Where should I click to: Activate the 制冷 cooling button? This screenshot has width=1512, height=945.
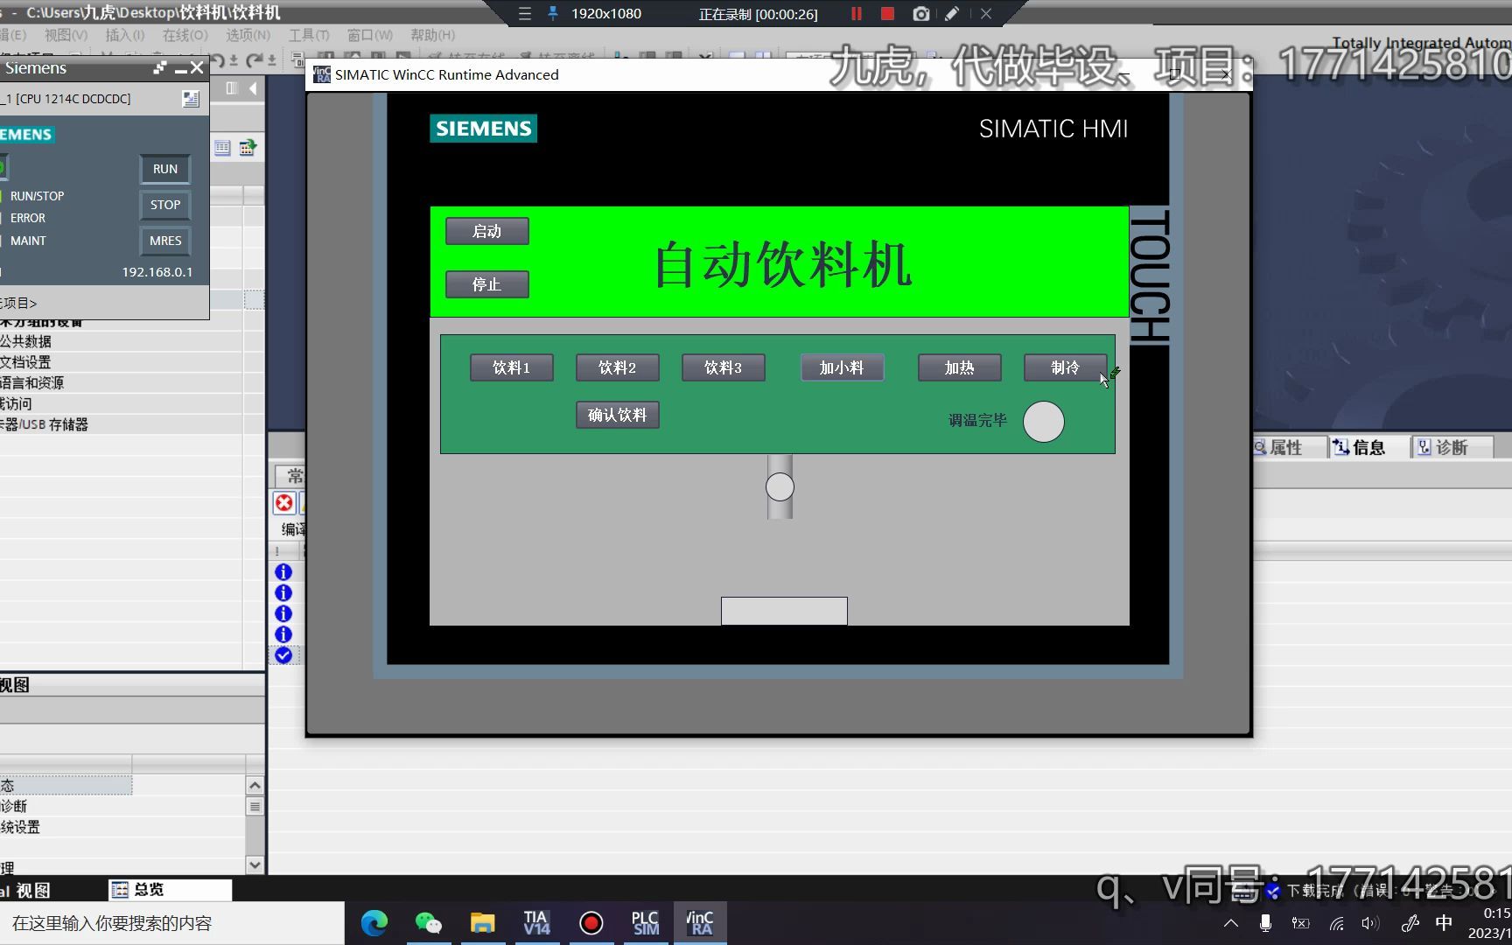click(x=1066, y=367)
